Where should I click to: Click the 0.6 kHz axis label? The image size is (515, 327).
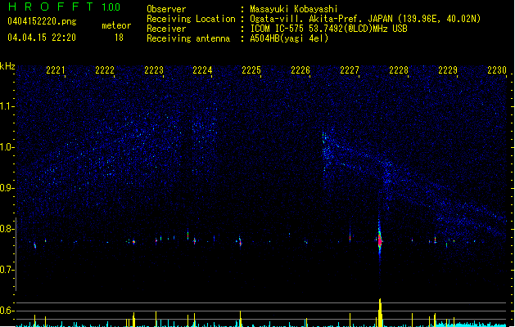7,311
